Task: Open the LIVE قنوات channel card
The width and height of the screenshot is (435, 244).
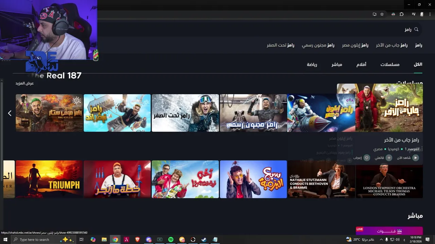Action: (389, 231)
